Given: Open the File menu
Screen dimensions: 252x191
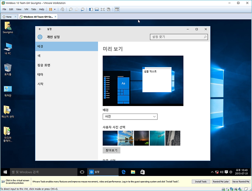Looking at the screenshot, I should point(4,9).
